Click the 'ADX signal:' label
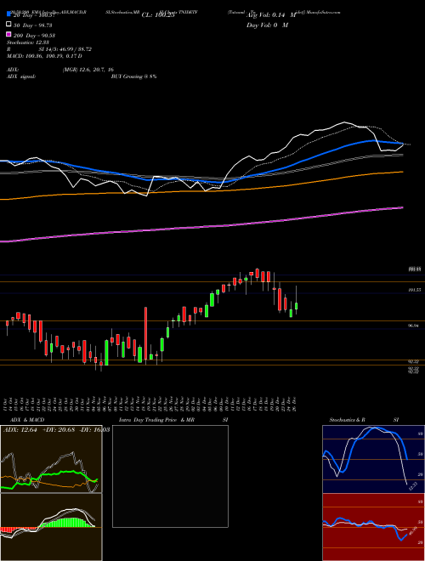 tap(21, 76)
